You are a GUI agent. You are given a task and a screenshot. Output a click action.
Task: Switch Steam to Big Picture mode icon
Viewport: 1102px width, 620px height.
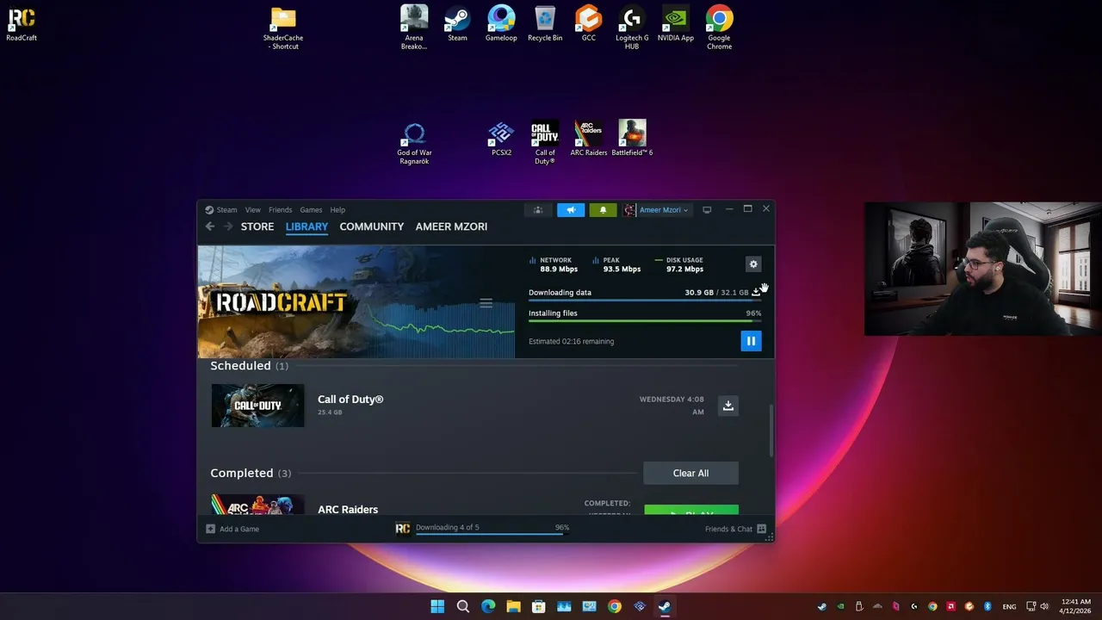707,210
